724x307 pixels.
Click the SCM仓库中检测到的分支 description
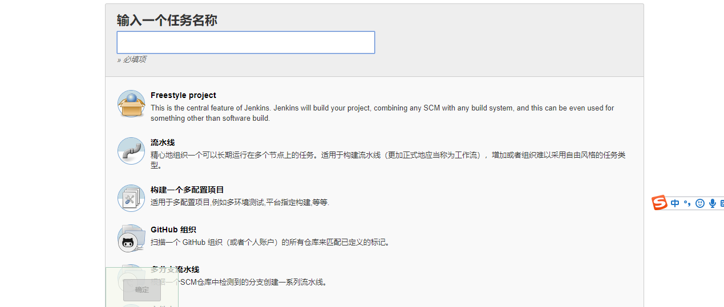[x=239, y=282]
